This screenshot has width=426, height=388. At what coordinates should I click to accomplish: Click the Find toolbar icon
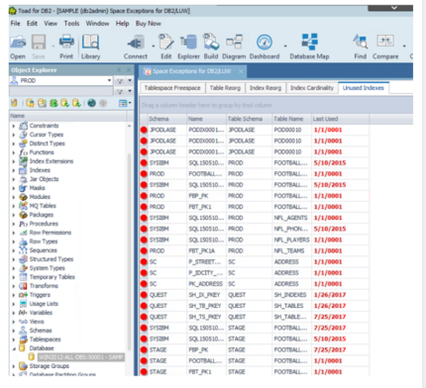pos(361,42)
